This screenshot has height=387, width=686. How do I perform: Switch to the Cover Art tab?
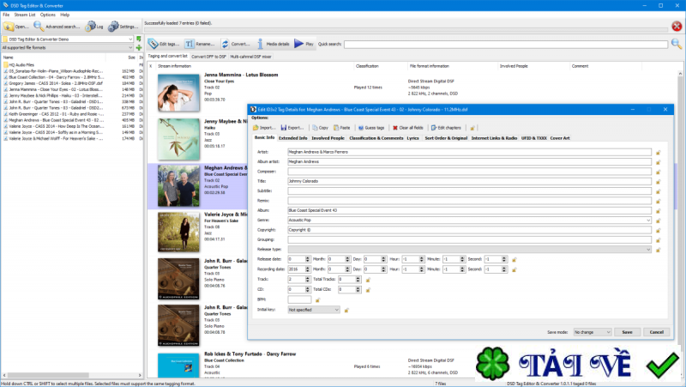coord(560,137)
